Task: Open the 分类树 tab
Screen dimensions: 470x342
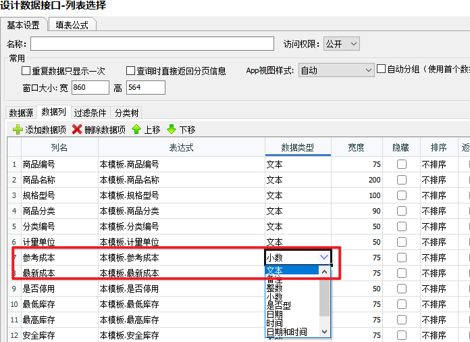Action: tap(126, 113)
